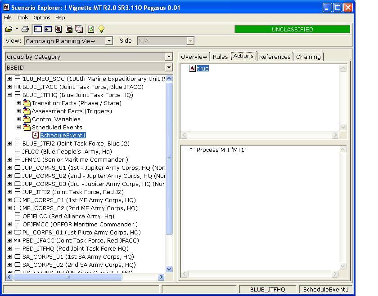Click the green refresh arrows icon

tap(91, 29)
